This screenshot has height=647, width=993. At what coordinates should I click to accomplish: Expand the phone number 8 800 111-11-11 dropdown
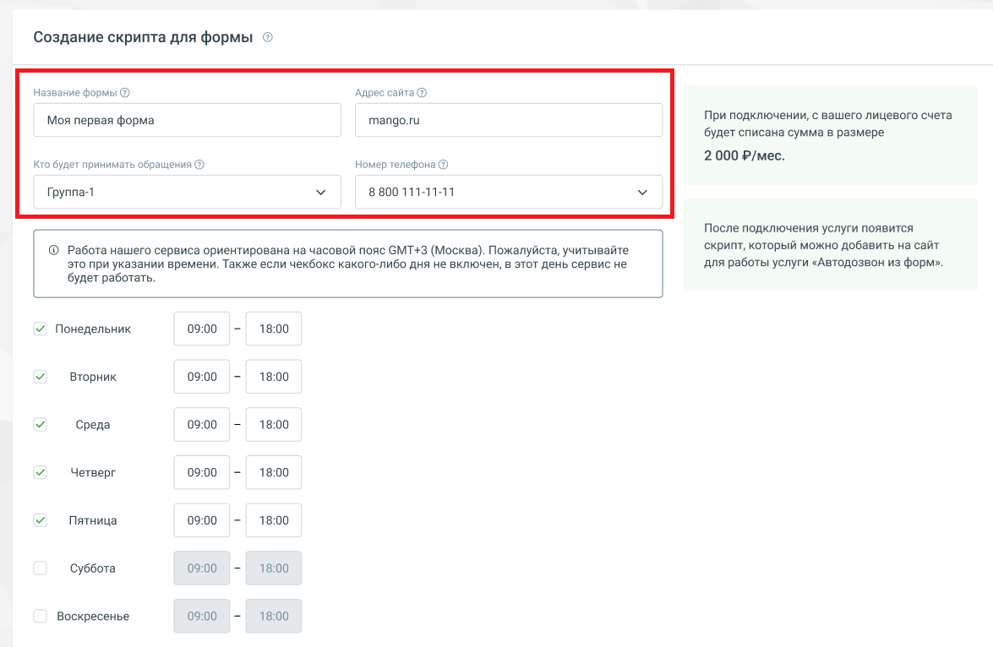pyautogui.click(x=508, y=192)
